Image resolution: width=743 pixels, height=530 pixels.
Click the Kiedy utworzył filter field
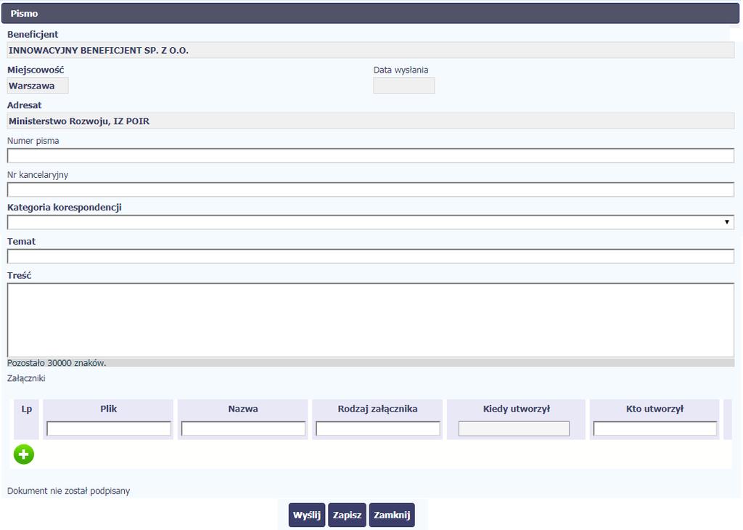point(514,428)
